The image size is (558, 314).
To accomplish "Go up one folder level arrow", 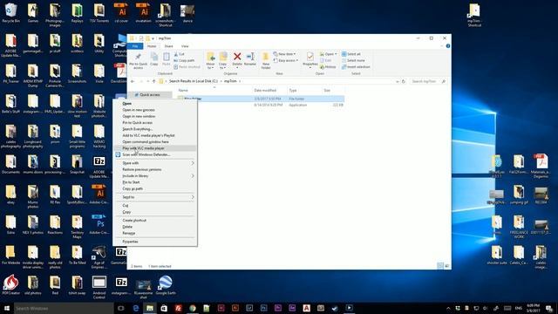I will pyautogui.click(x=154, y=81).
